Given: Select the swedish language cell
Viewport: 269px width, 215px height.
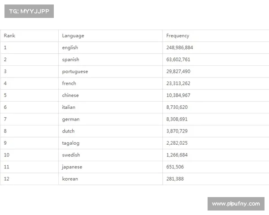Looking at the screenshot, I should pyautogui.click(x=71, y=155).
